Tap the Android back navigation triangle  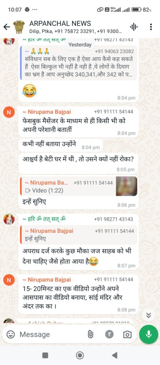pyautogui.click(x=114, y=355)
